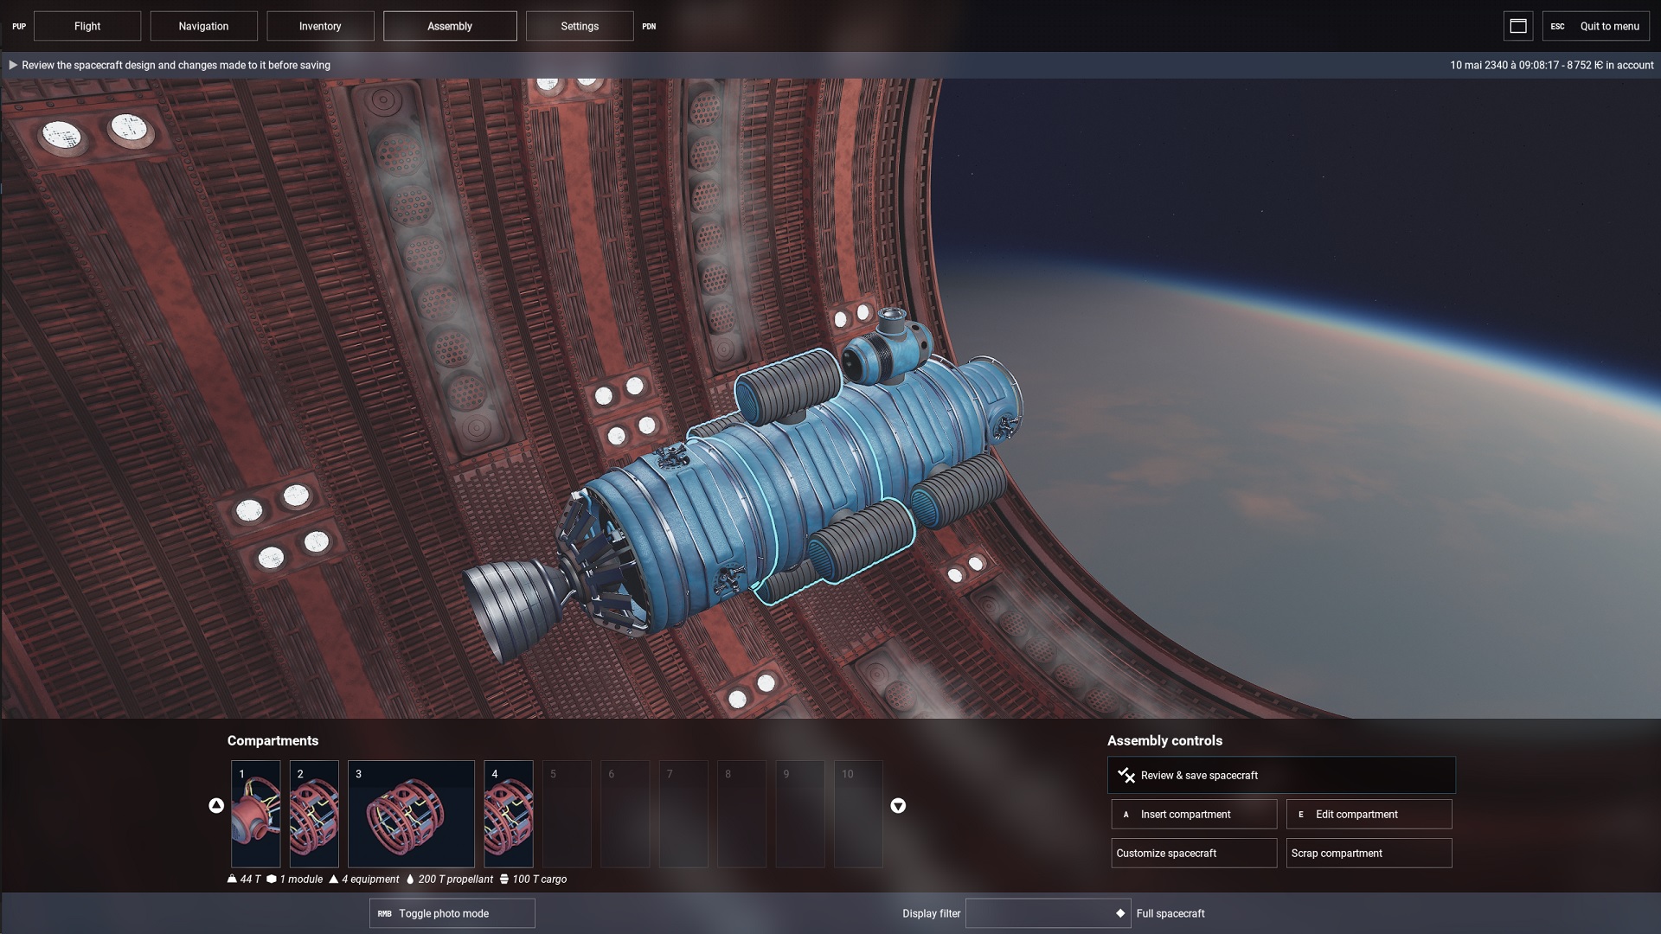Click 'Full spacecraft' filter value

coord(1170,913)
